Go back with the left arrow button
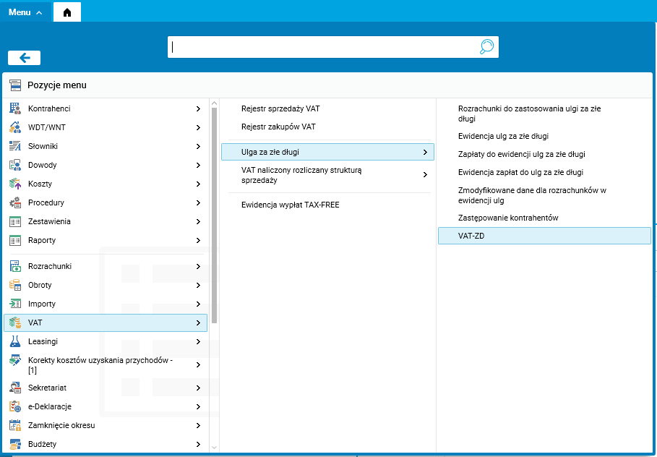Viewport: 657px width, 457px height. pyautogui.click(x=25, y=58)
